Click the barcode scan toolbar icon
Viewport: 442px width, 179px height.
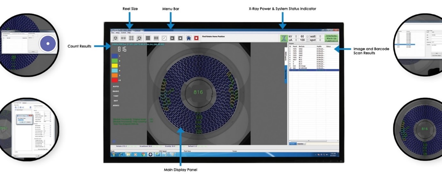pos(156,38)
